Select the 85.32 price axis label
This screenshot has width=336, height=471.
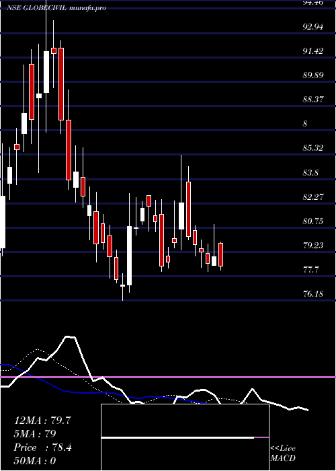313,148
